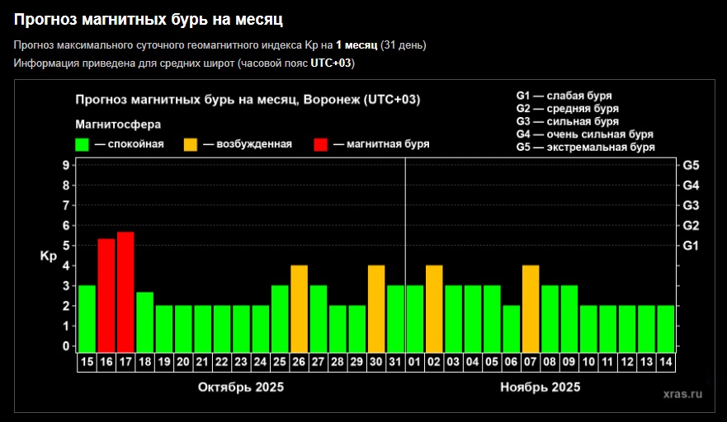This screenshot has width=727, height=422.
Task: Select the green bar for November 14
Action: click(666, 327)
